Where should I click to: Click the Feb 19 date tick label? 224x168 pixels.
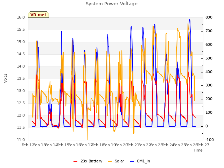pyautogui.click(x=110, y=145)
